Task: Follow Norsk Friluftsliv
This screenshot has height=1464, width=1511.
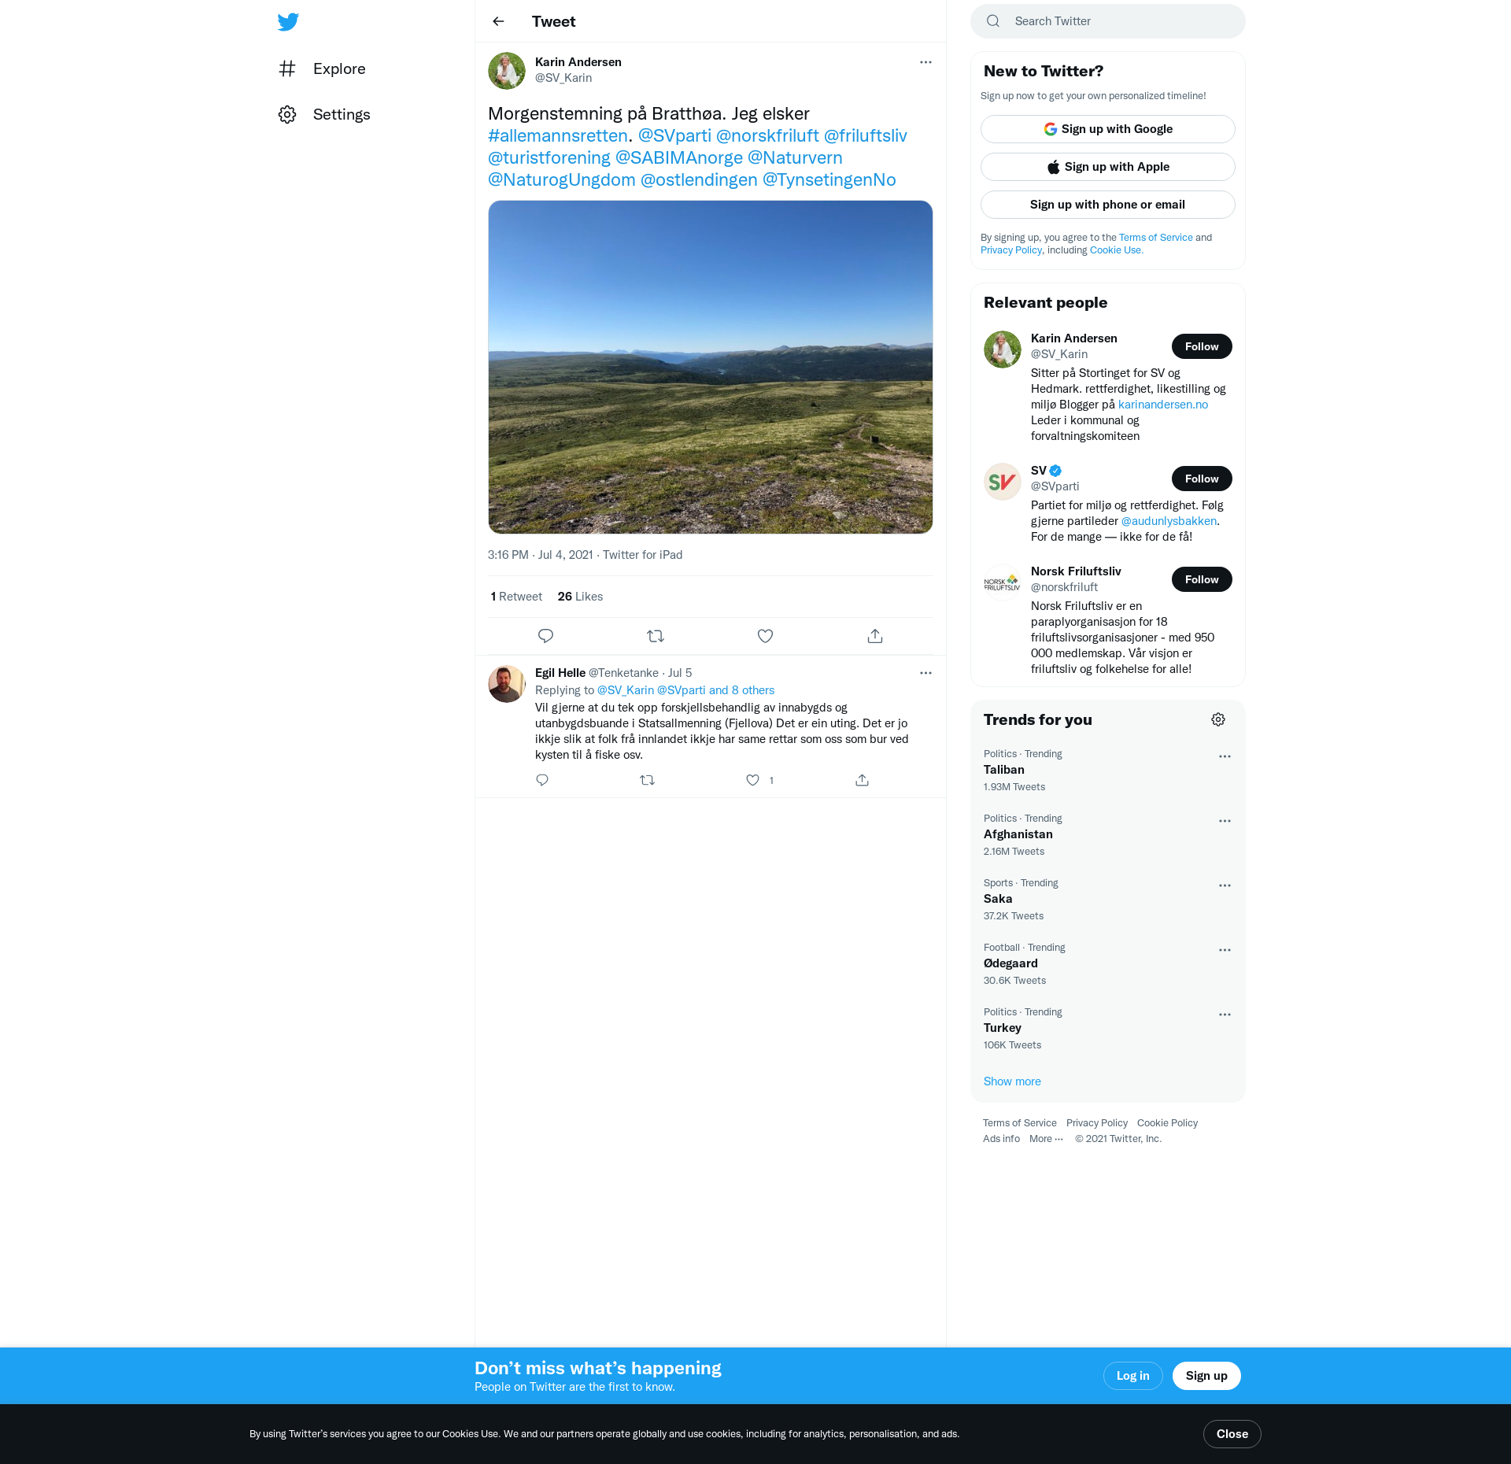Action: [1202, 579]
